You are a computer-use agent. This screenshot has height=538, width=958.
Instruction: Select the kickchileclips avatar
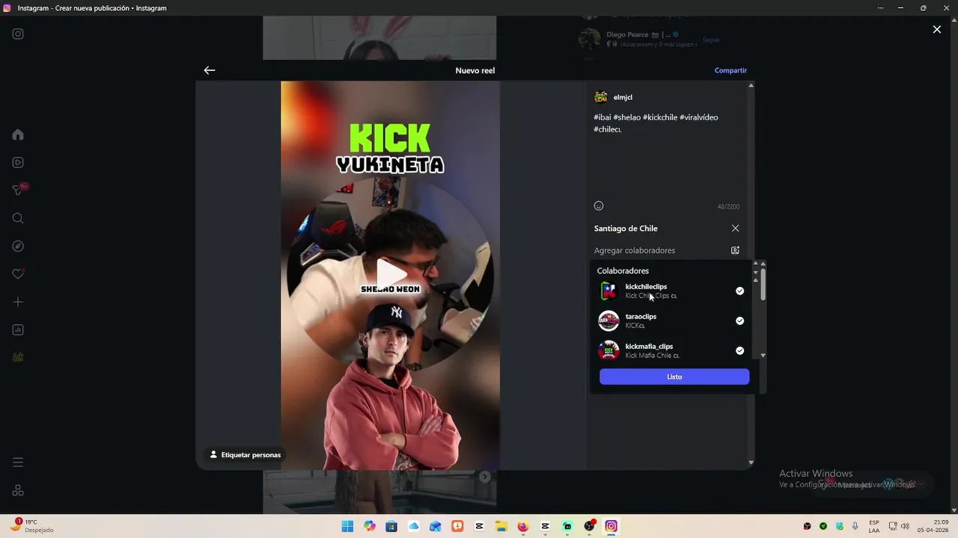click(608, 291)
